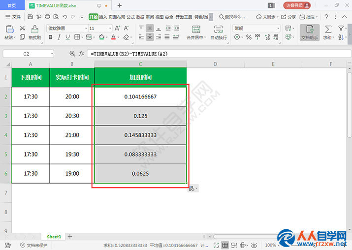Click the Wrap Text icon
The height and width of the screenshot is (250, 352).
[218, 30]
